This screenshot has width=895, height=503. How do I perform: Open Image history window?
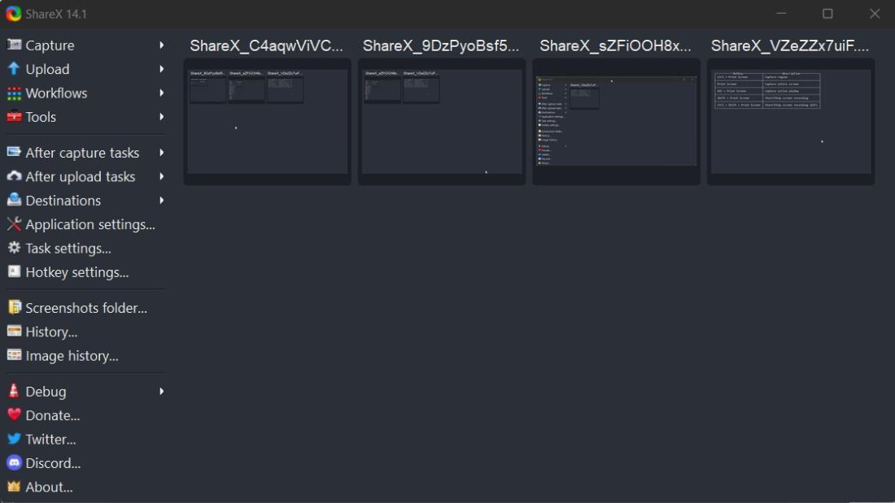(85, 356)
